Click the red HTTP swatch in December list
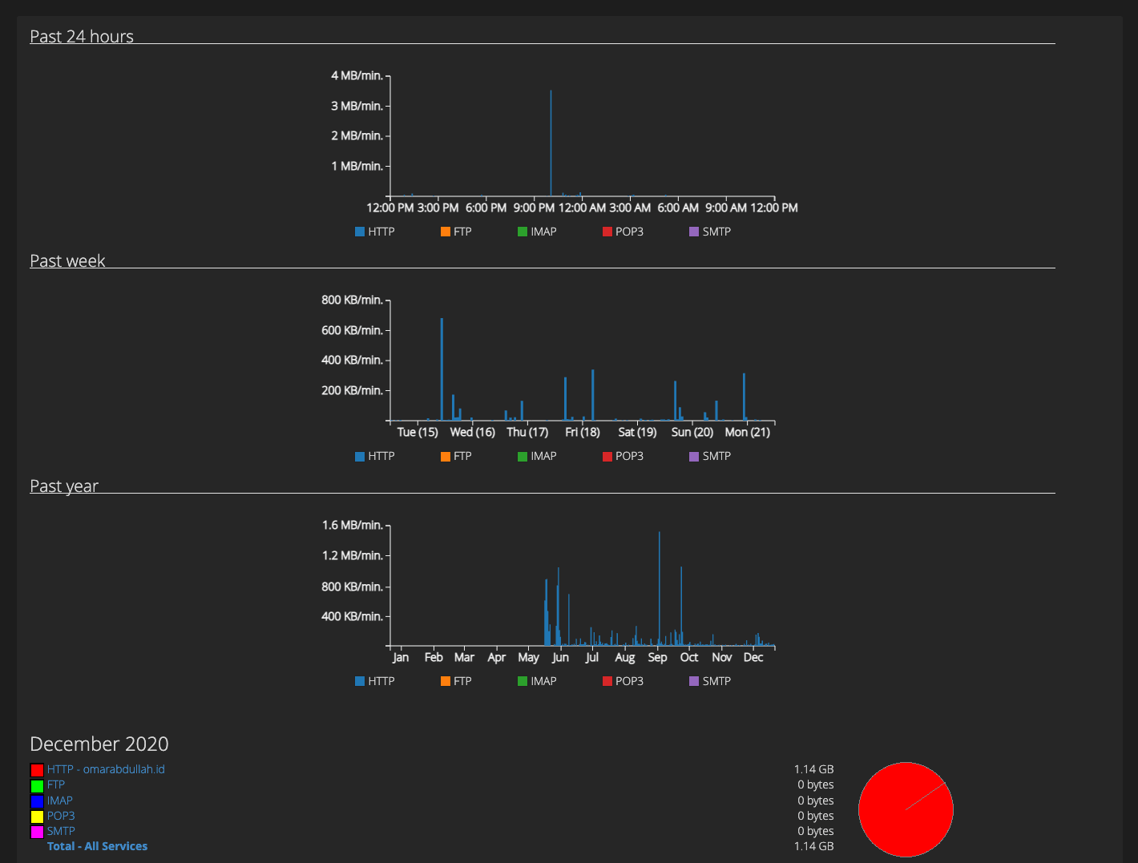The height and width of the screenshot is (863, 1138). 37,770
